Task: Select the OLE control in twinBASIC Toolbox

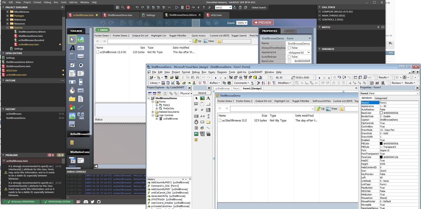Action: [x=72, y=124]
